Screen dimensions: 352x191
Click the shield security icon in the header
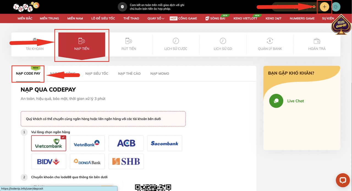[122, 7]
